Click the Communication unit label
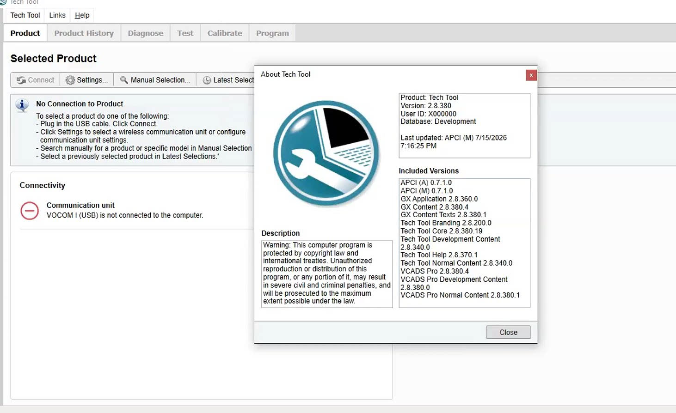Viewport: 676px width, 413px height. click(x=80, y=205)
